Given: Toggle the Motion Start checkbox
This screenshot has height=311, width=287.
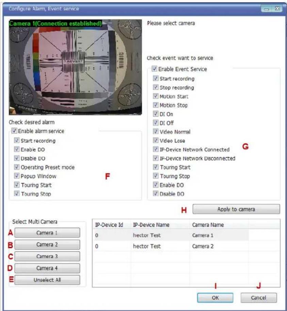Looking at the screenshot, I should tap(156, 96).
